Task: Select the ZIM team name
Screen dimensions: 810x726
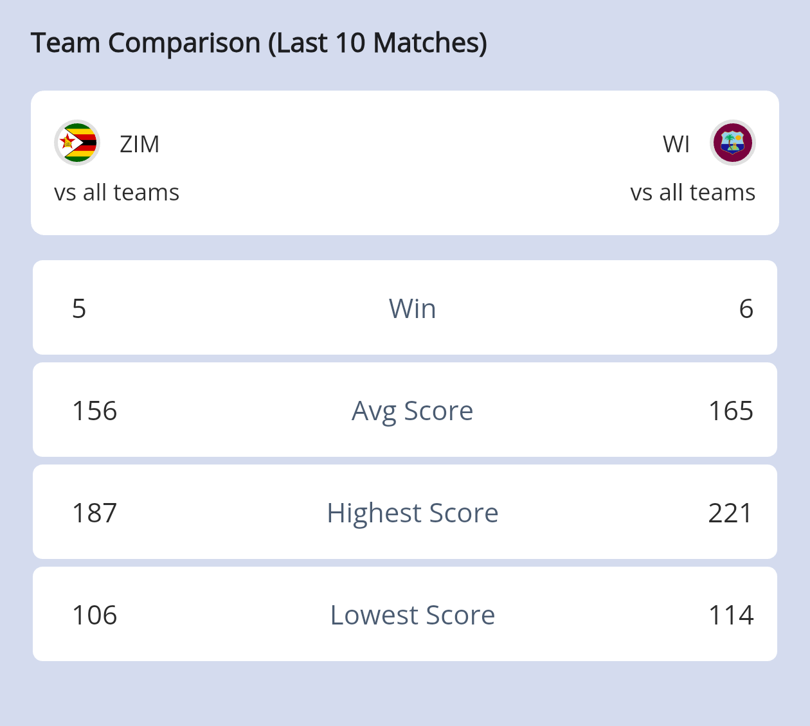Action: tap(139, 144)
